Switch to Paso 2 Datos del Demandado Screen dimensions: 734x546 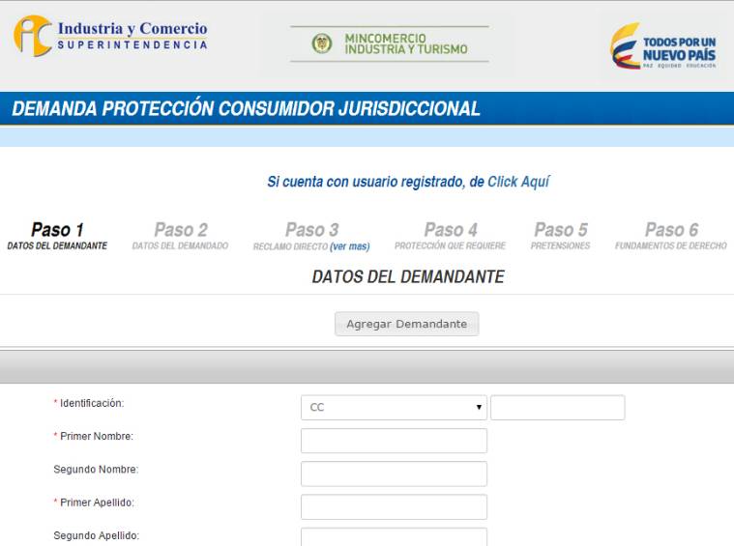(x=180, y=236)
